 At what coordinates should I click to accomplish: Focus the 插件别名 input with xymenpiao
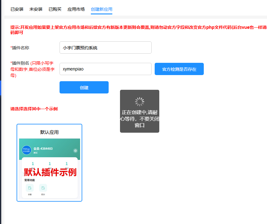tap(105, 69)
